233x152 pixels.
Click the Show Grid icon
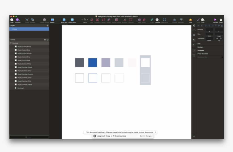pos(64,20)
